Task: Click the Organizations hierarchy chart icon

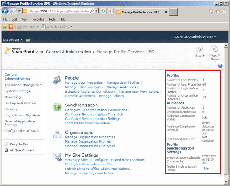Action: click(57, 134)
